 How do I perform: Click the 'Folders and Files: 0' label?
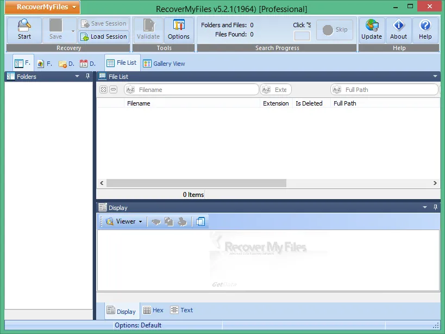(227, 25)
